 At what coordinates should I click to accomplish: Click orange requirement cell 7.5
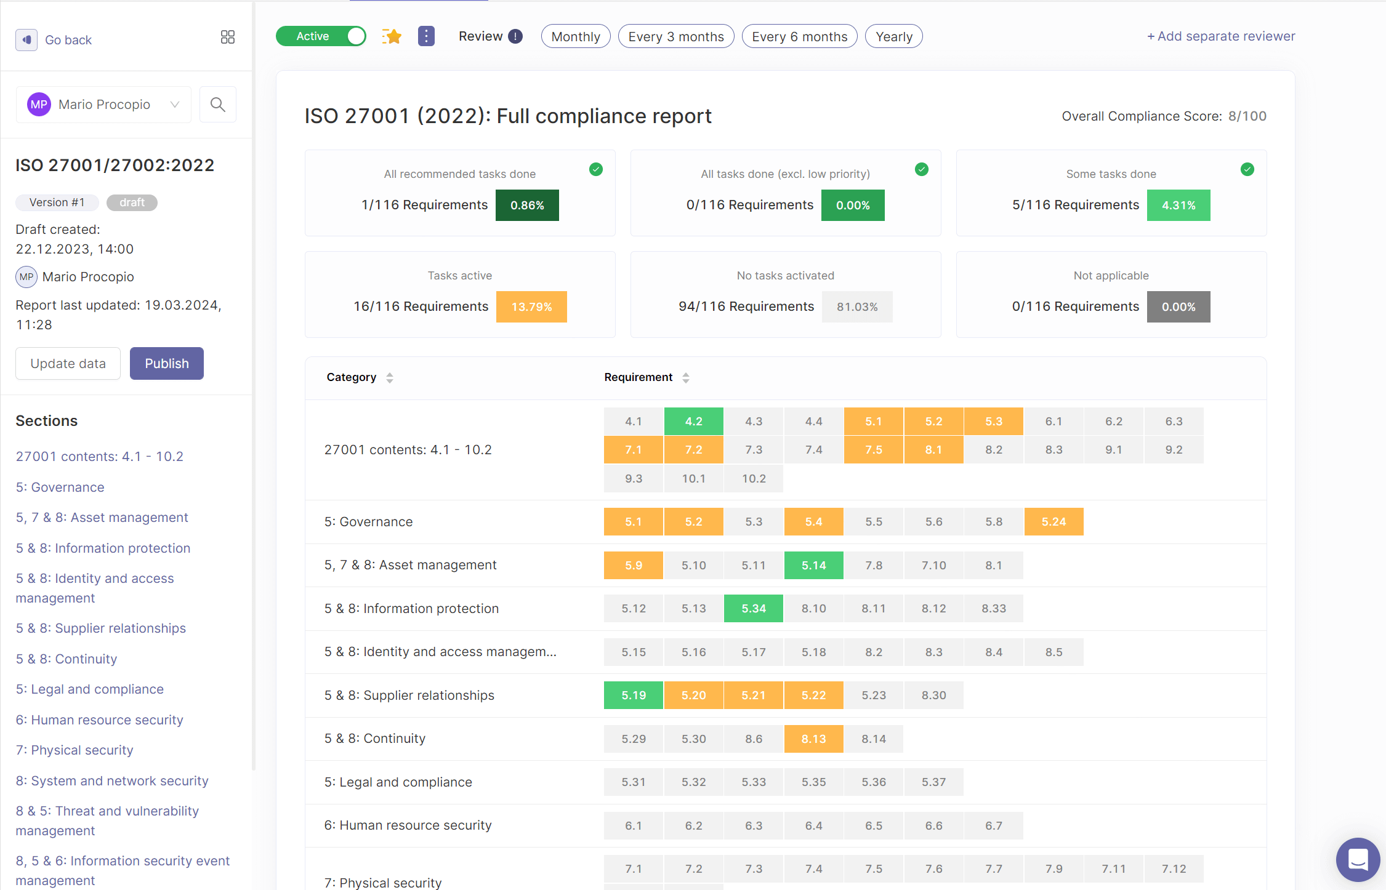coord(874,450)
